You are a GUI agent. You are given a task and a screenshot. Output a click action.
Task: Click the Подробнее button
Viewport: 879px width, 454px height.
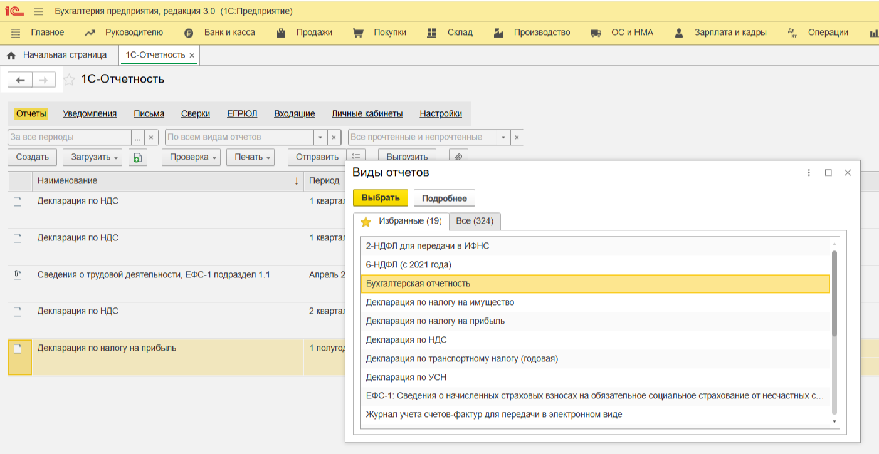click(444, 198)
